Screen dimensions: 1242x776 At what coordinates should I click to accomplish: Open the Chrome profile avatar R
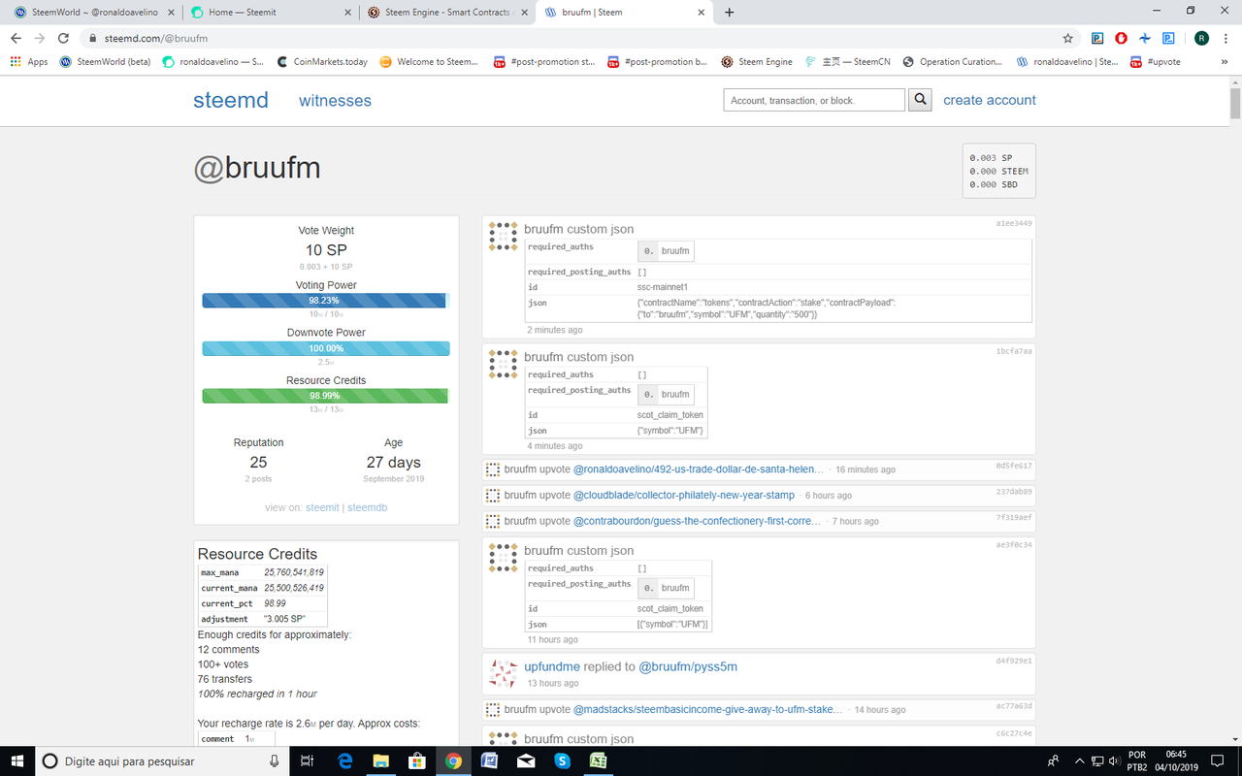[x=1201, y=39]
